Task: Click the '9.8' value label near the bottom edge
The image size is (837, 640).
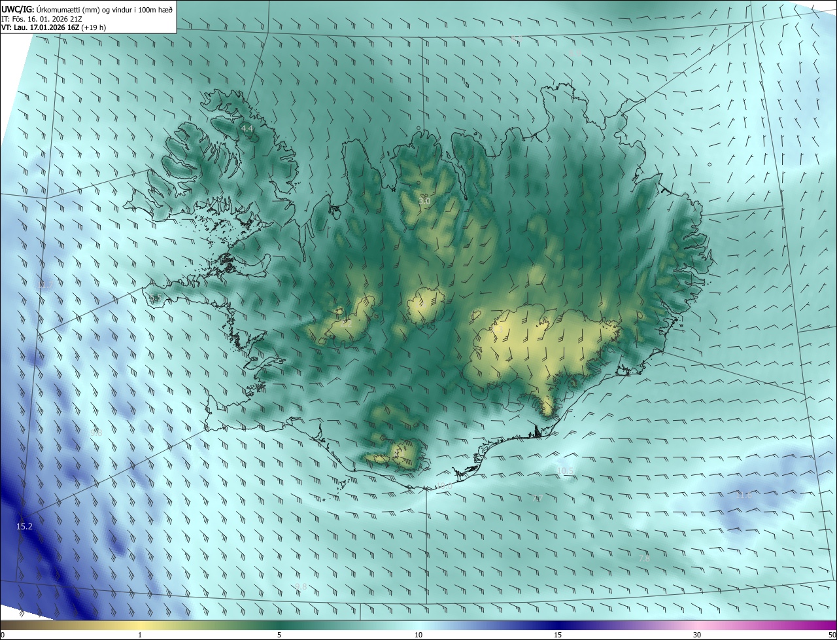Action: (301, 586)
